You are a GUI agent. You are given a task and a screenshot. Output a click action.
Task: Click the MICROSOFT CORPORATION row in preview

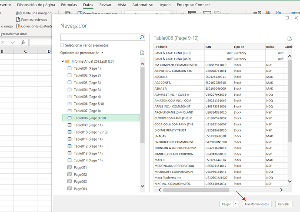click(x=220, y=172)
